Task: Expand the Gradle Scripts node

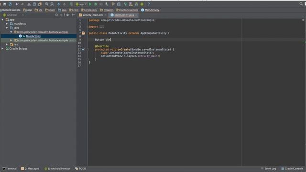Action: pos(2,48)
